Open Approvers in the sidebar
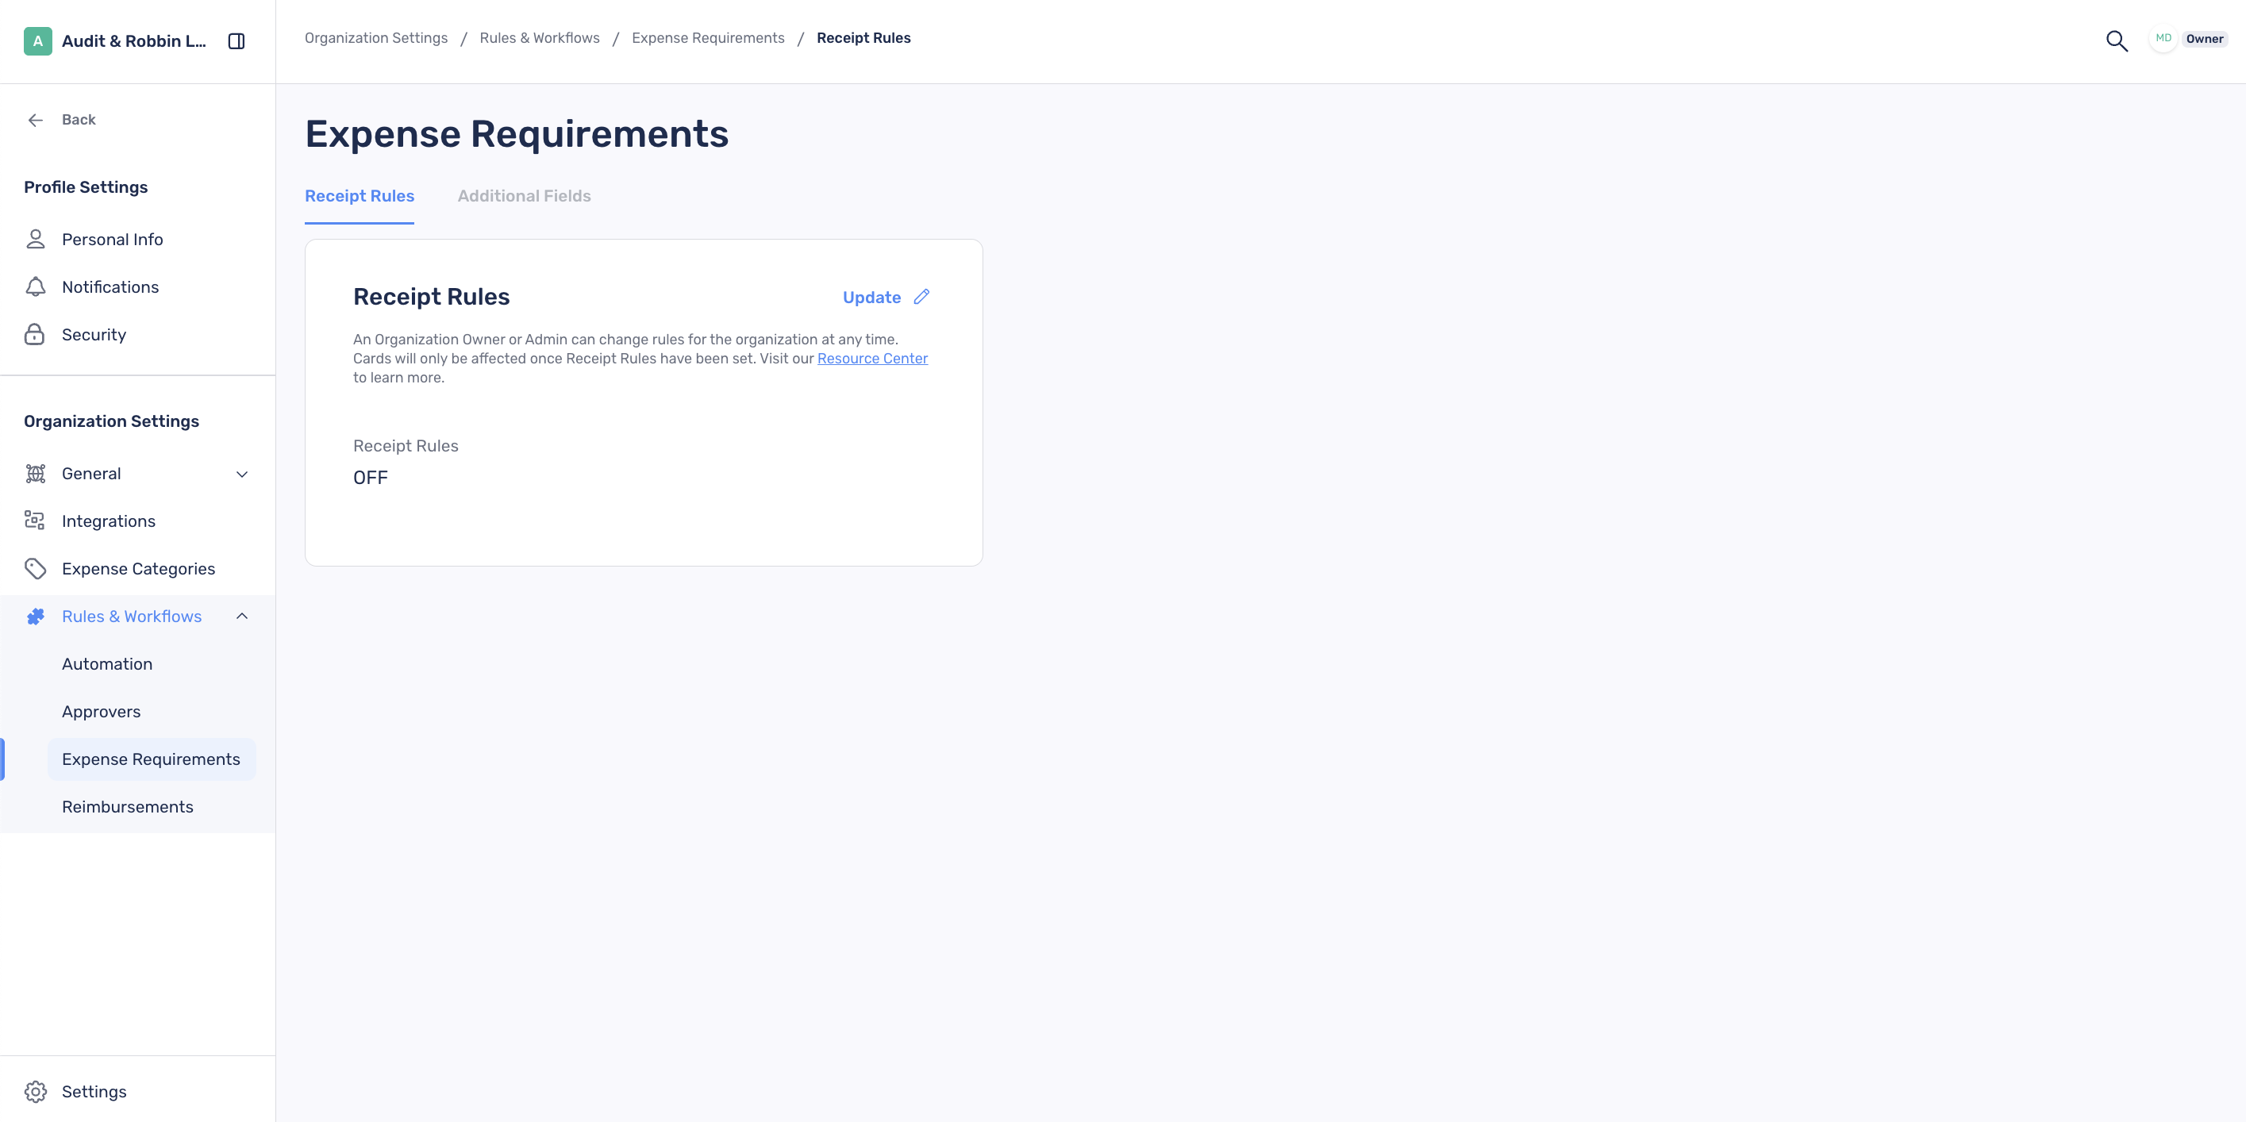Screen dimensions: 2246x1122 click(101, 712)
